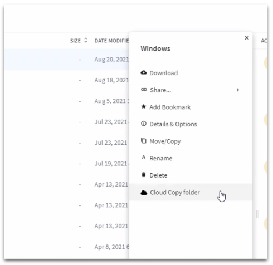Image resolution: width=273 pixels, height=265 pixels.
Task: Click the Delete trash icon
Action: pos(144,175)
